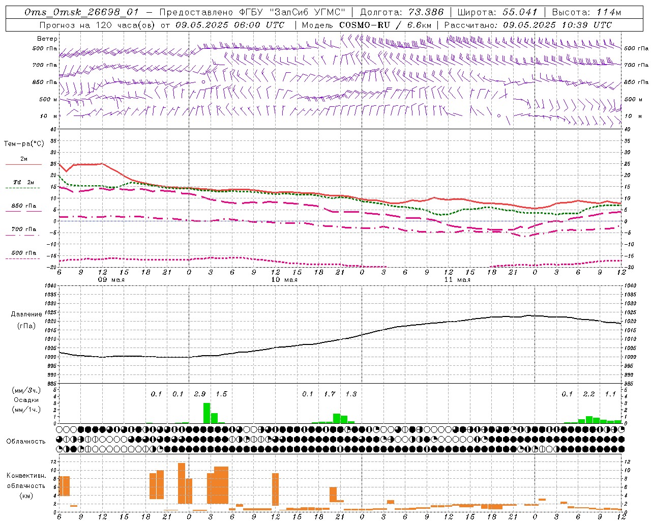651x521 pixels.
Task: Click the elevation text "Высота: 114м"
Action: tap(586, 12)
